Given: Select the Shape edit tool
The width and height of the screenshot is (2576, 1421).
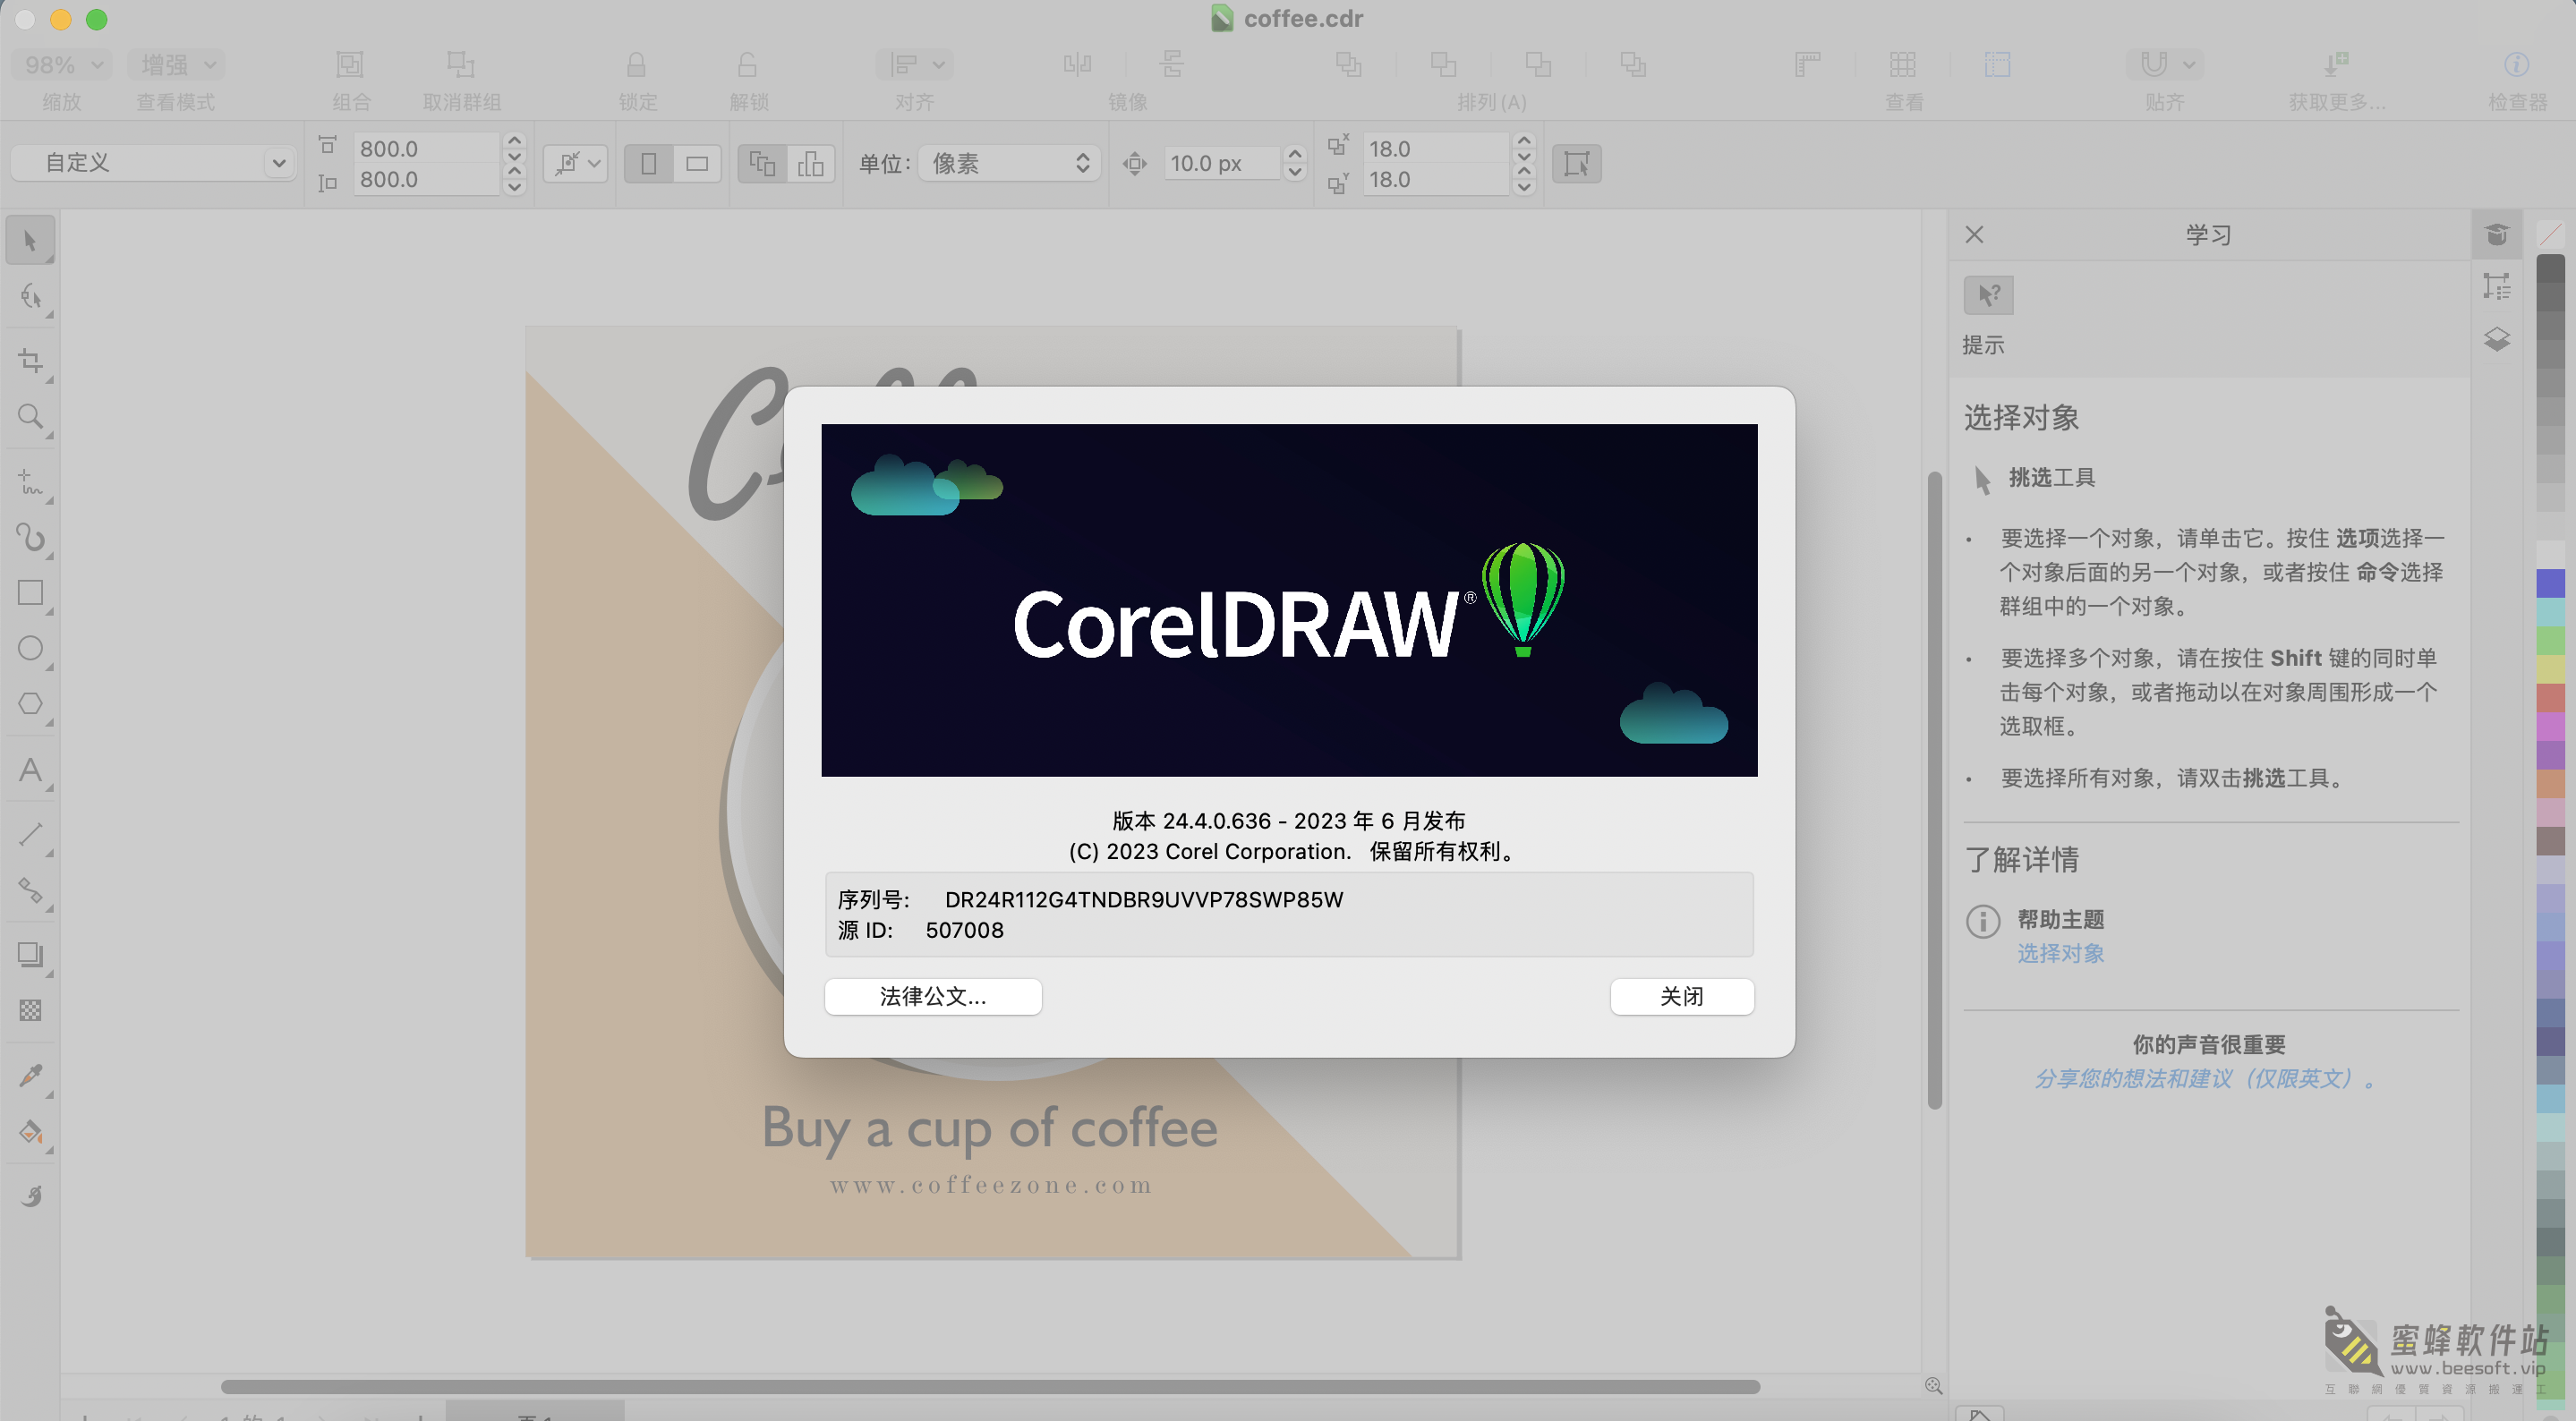Looking at the screenshot, I should [x=30, y=297].
